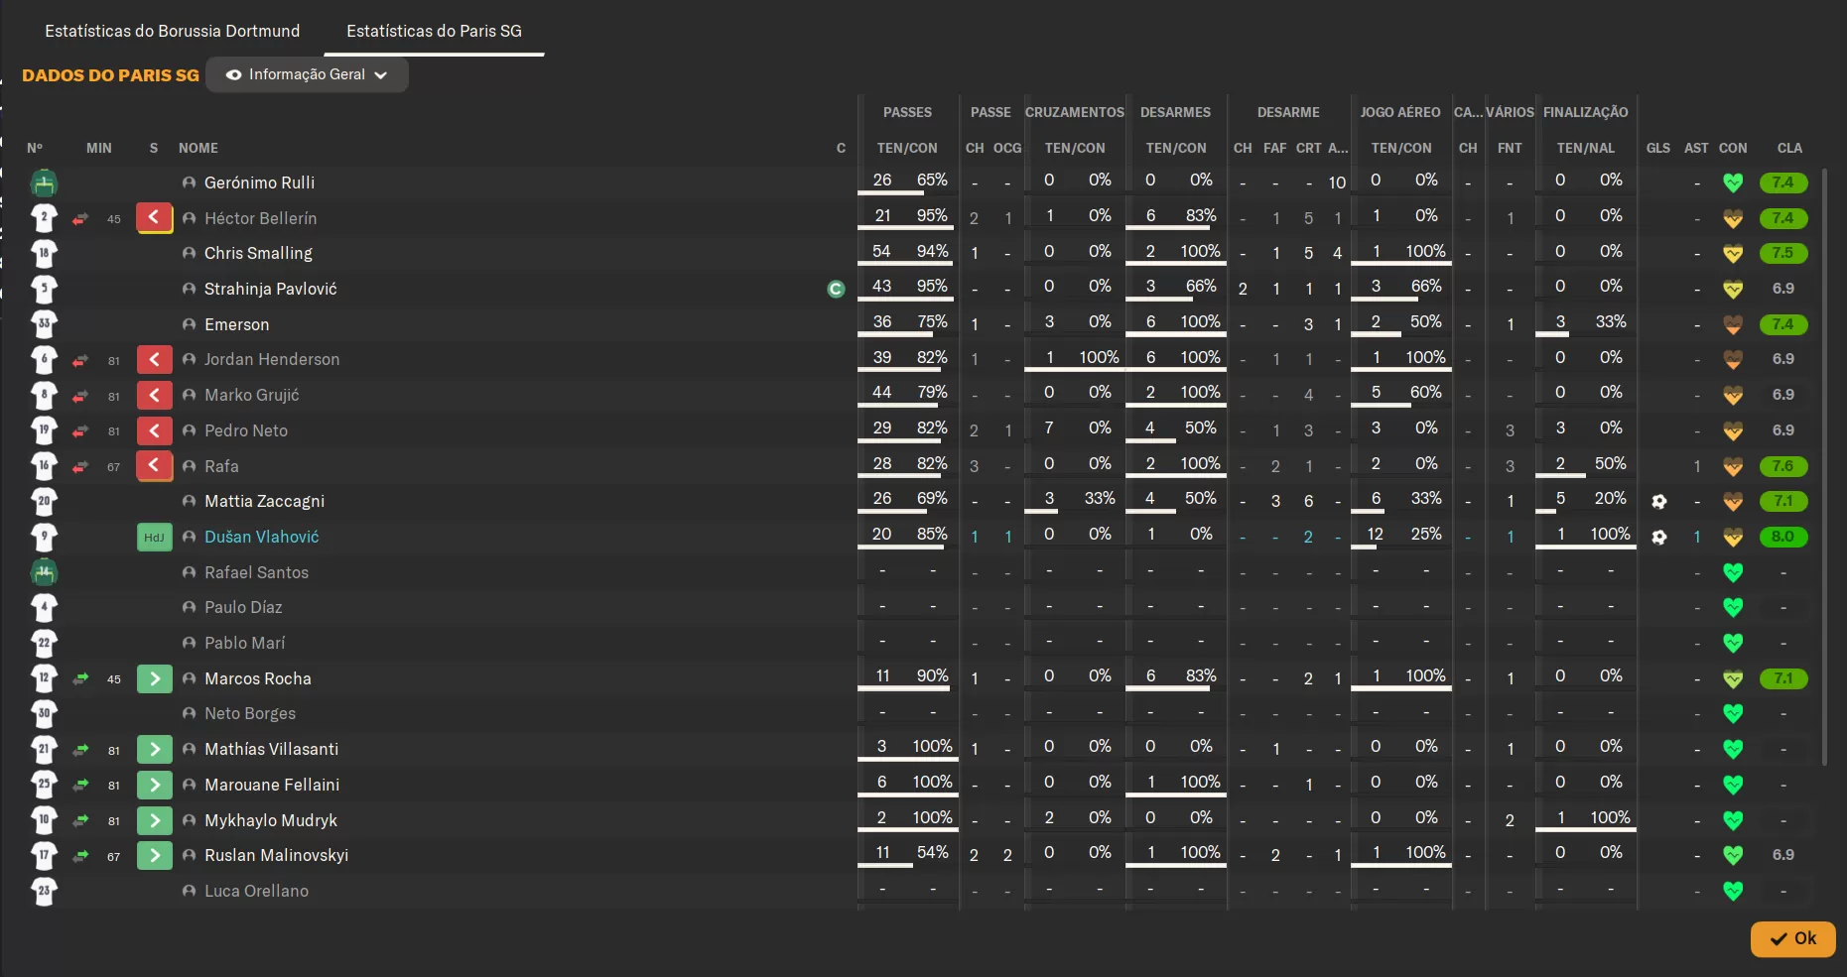
Task: Click the DADOS DO PARIS SG heading
Action: (110, 75)
